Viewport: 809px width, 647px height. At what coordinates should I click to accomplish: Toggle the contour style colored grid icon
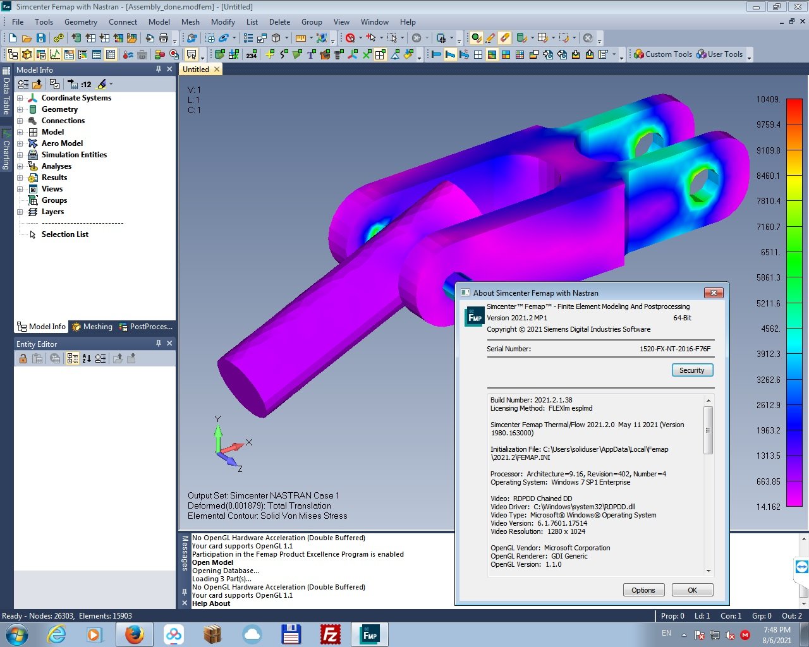(492, 55)
